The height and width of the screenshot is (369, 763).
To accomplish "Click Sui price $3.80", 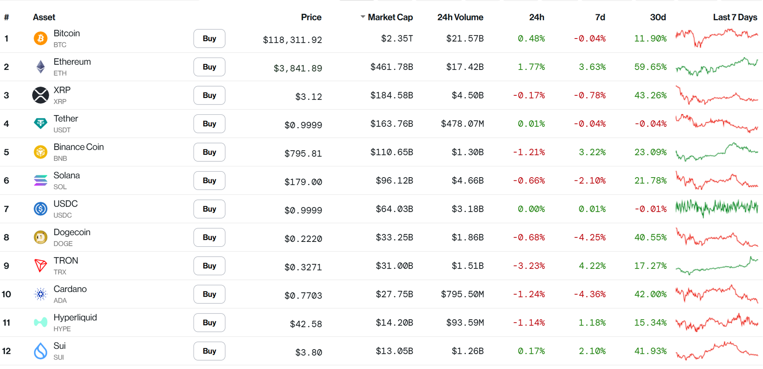I will (309, 352).
